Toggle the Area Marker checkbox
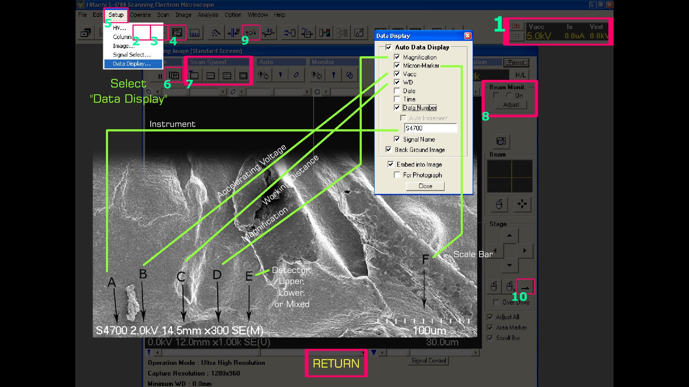Viewport: 689px width, 387px height. [x=490, y=328]
